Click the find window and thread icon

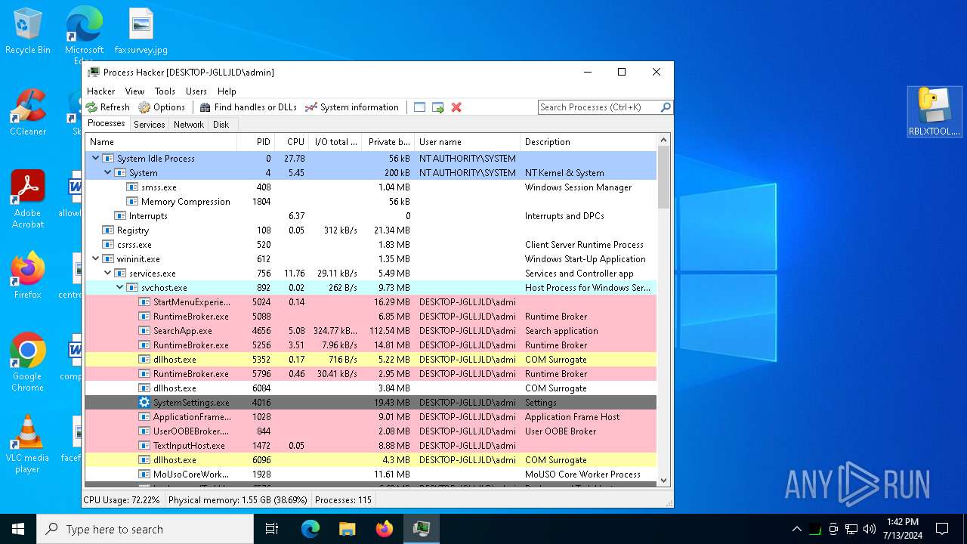438,107
